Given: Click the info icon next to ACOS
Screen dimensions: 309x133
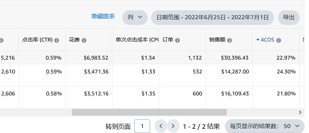Looking at the screenshot, I should click(278, 40).
